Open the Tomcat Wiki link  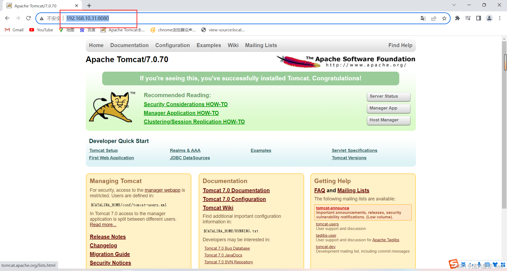pyautogui.click(x=218, y=208)
